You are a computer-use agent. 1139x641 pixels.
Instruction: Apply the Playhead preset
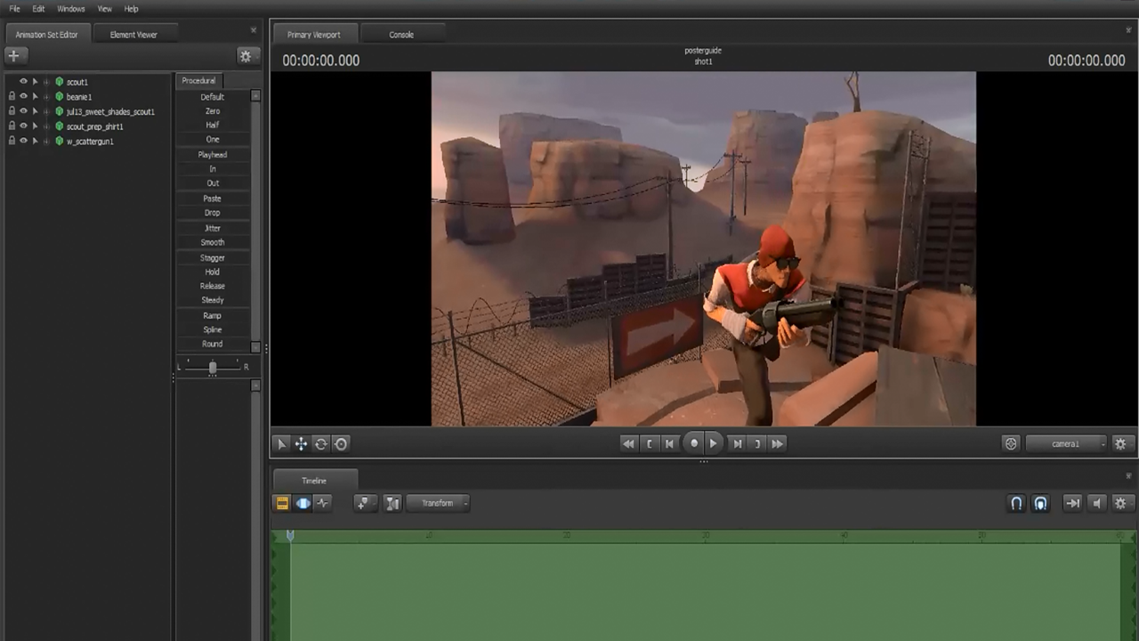point(213,155)
